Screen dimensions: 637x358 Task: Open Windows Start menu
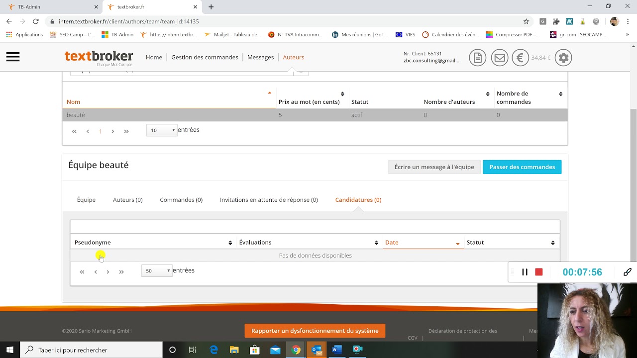(10, 350)
